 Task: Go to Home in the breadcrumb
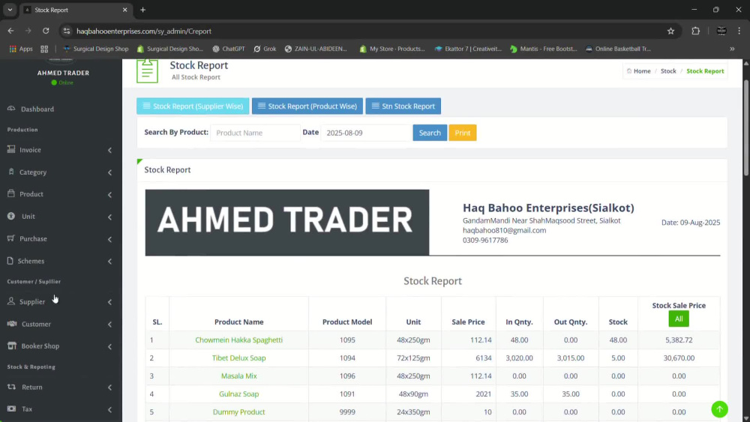coord(642,70)
